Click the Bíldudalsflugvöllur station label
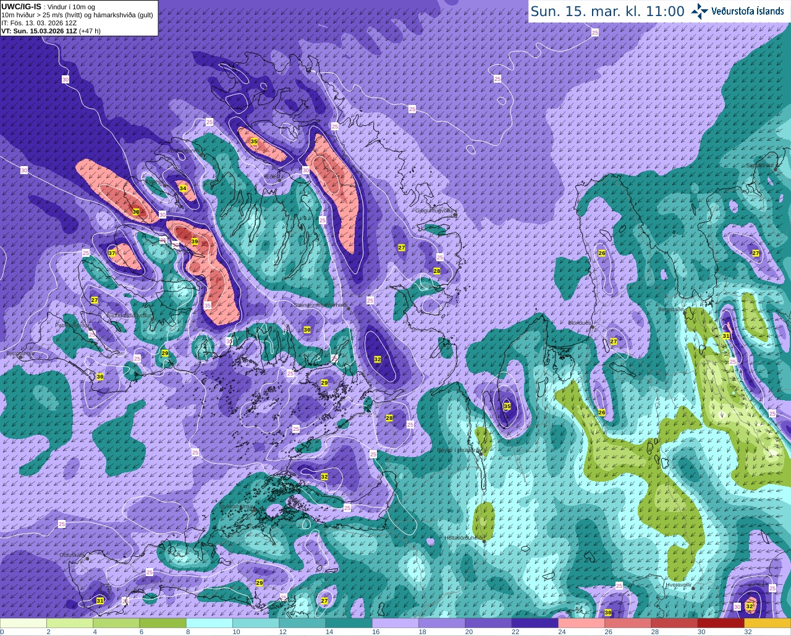791x636 pixels. pyautogui.click(x=129, y=314)
